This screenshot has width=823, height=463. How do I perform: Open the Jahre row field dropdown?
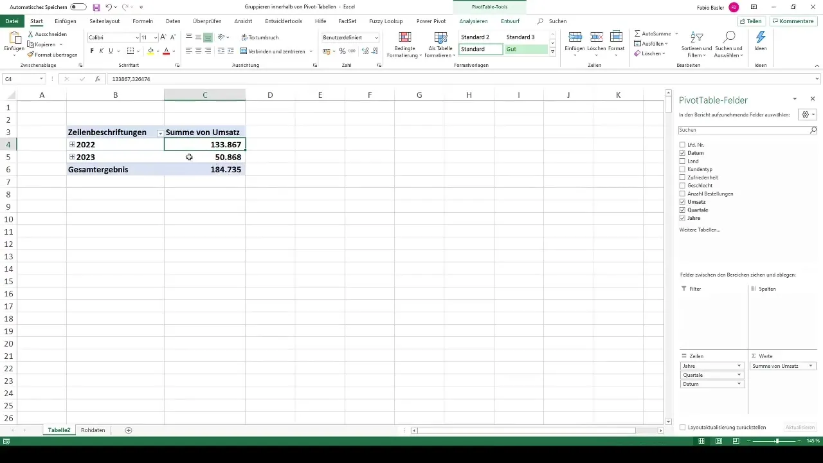739,366
